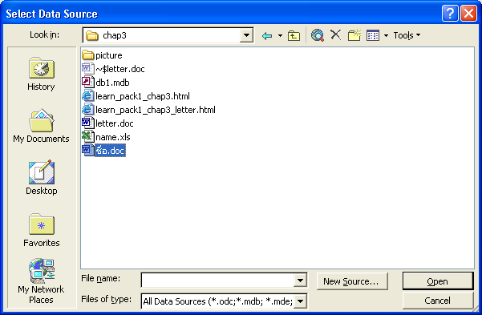Open the back arrow history dropdown
The image size is (482, 315).
point(280,36)
